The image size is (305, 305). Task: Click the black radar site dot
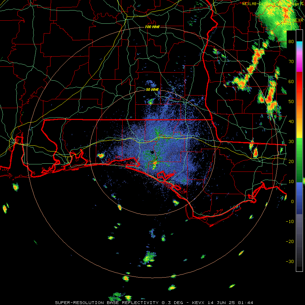click(152, 152)
